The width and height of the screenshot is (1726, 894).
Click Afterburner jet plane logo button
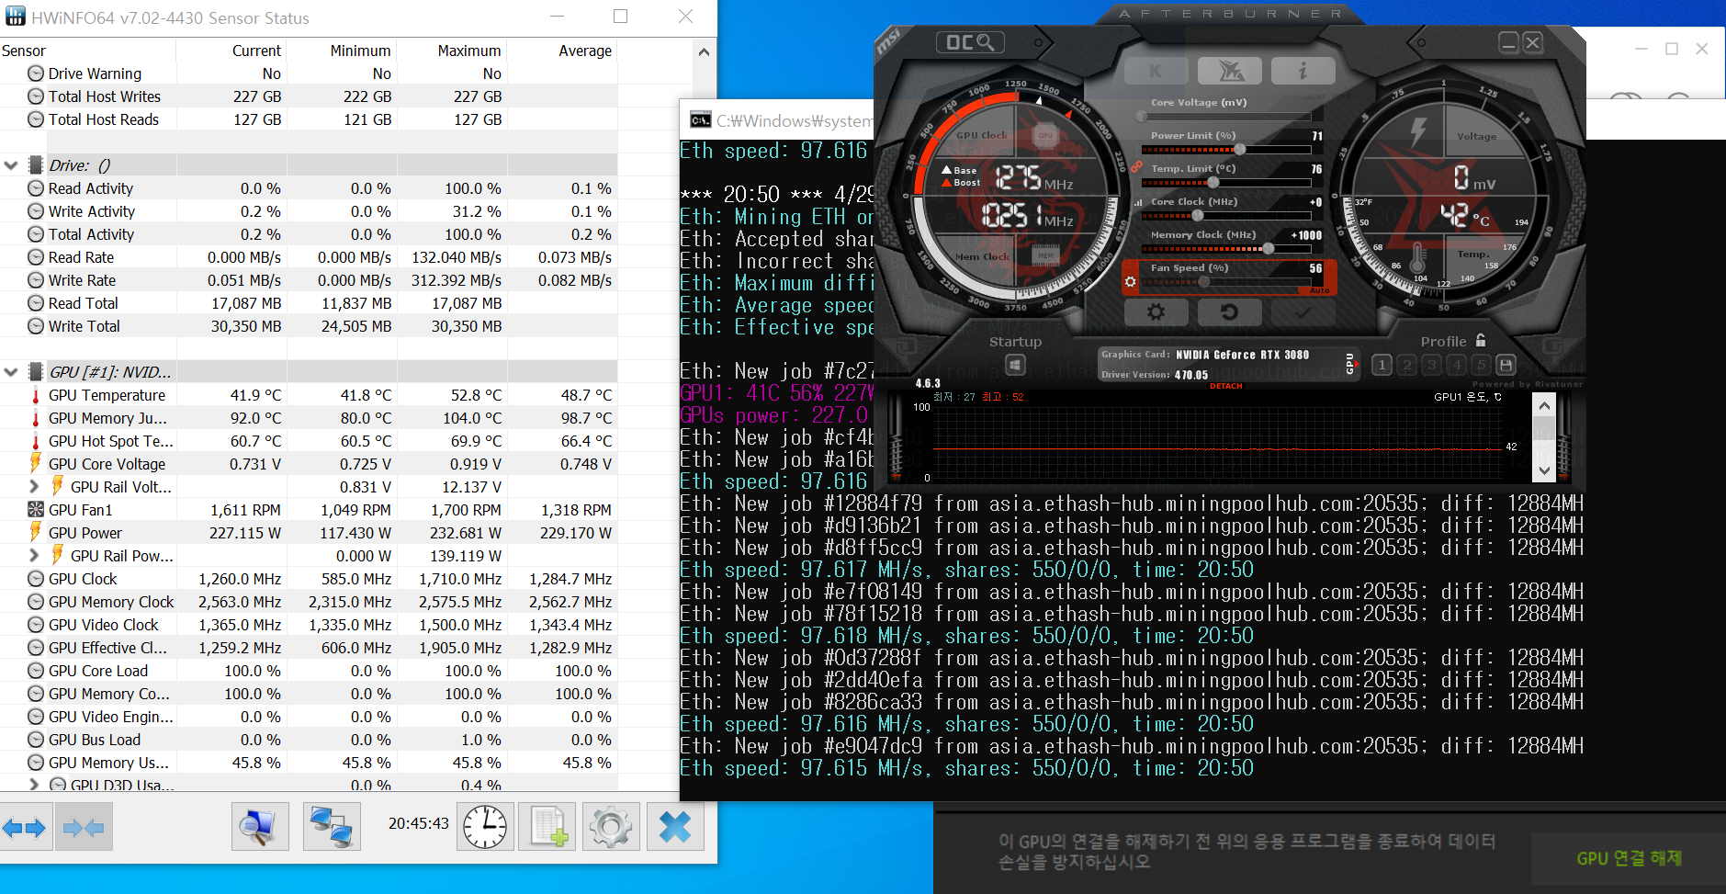(x=1230, y=71)
